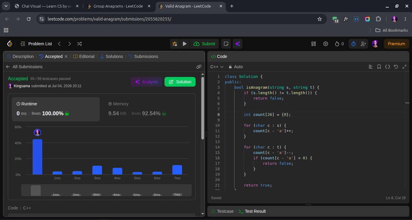
Task: Toggle fullscreen for the code editor
Action: pos(404,67)
